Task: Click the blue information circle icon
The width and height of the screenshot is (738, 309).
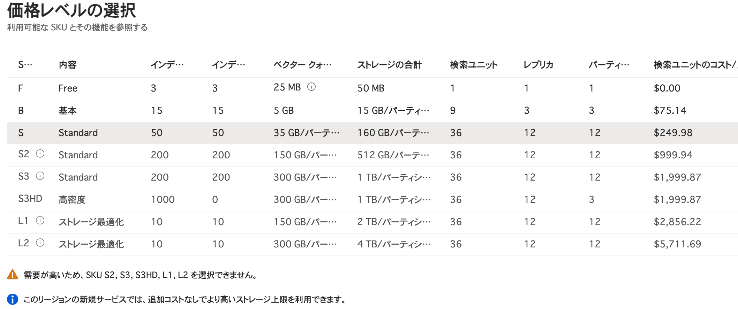Action: tap(13, 299)
